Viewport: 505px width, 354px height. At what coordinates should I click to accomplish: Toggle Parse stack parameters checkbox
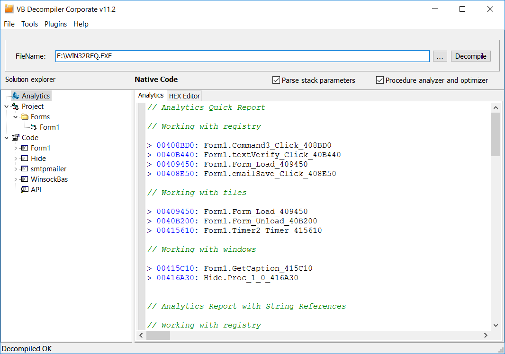coord(276,80)
